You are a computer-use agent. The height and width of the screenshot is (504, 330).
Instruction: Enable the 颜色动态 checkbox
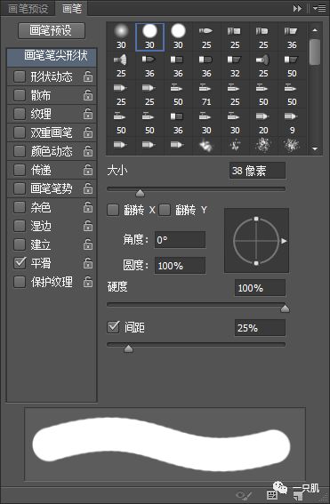tap(20, 151)
